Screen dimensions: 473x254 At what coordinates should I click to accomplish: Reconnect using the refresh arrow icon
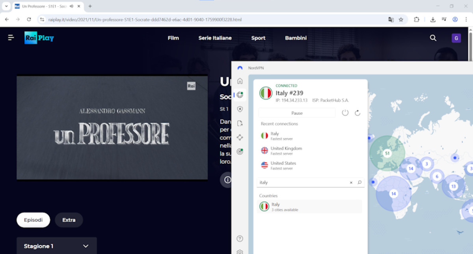click(x=358, y=113)
